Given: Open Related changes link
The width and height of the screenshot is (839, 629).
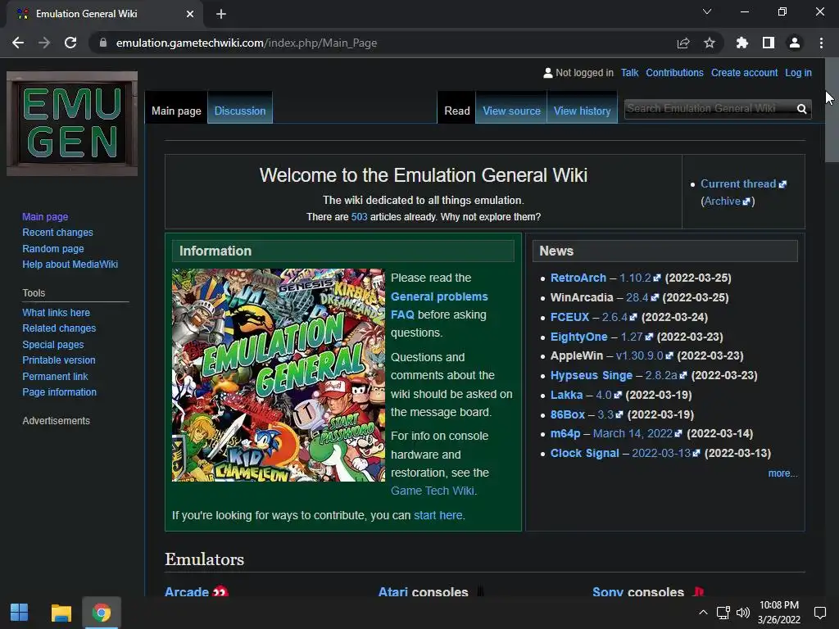Looking at the screenshot, I should coord(59,328).
